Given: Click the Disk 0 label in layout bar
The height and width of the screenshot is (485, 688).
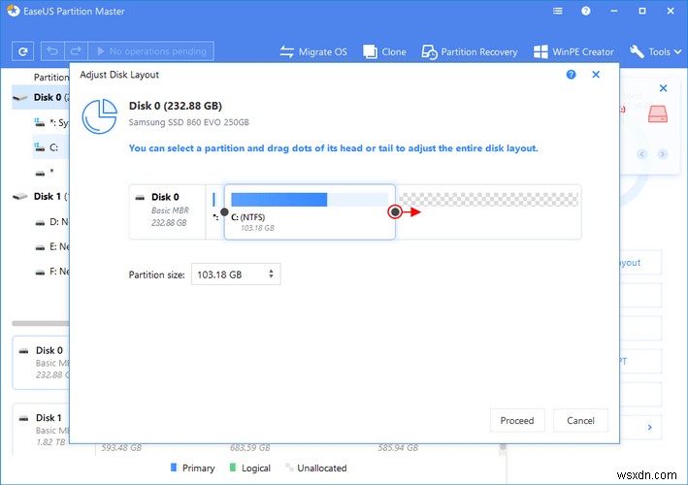Looking at the screenshot, I should (x=165, y=197).
